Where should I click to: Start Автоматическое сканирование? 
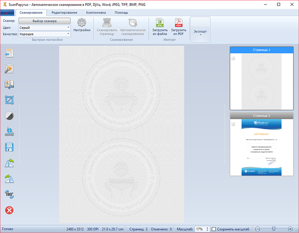(x=133, y=27)
